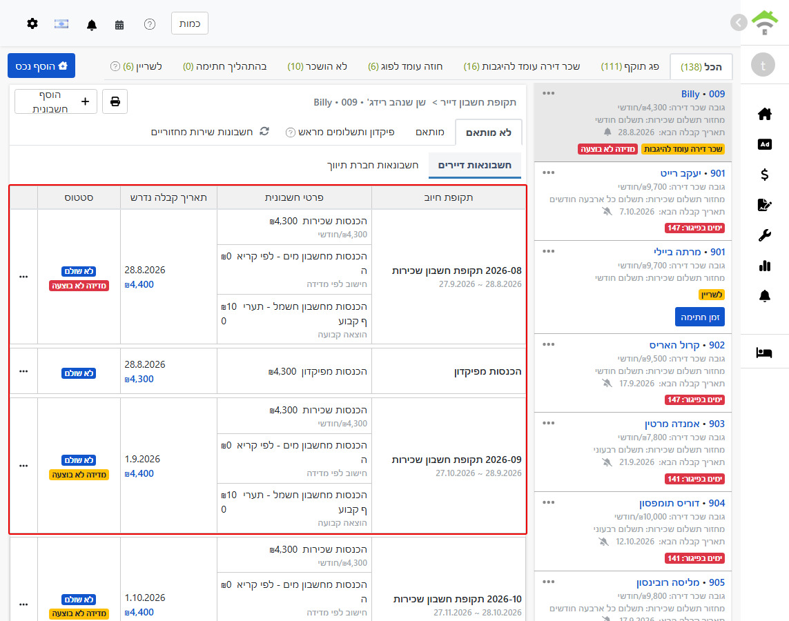Toggle muted bell on יעקב רייט card

(607, 211)
